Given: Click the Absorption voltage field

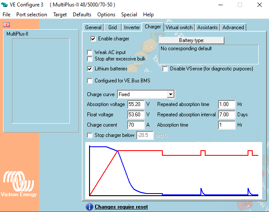Looking at the screenshot, I should pyautogui.click(x=136, y=104).
